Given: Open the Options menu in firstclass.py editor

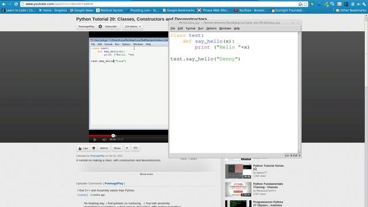Looking at the screenshot, I should [x=211, y=28].
